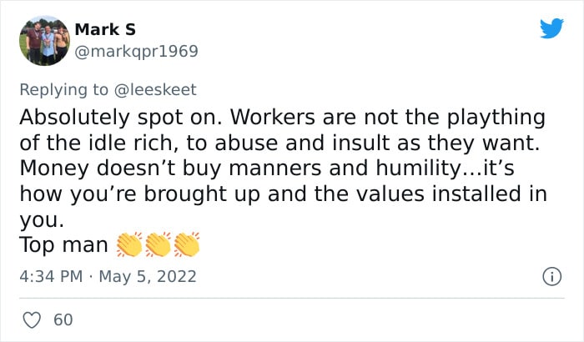584x342 pixels.
Task: Click the word "you." in tweet
Action: point(42,220)
